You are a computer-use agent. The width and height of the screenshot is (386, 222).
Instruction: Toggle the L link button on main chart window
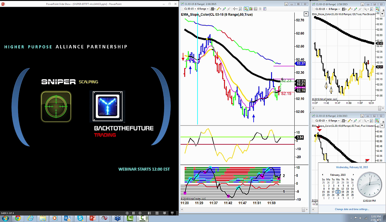tap(286, 4)
